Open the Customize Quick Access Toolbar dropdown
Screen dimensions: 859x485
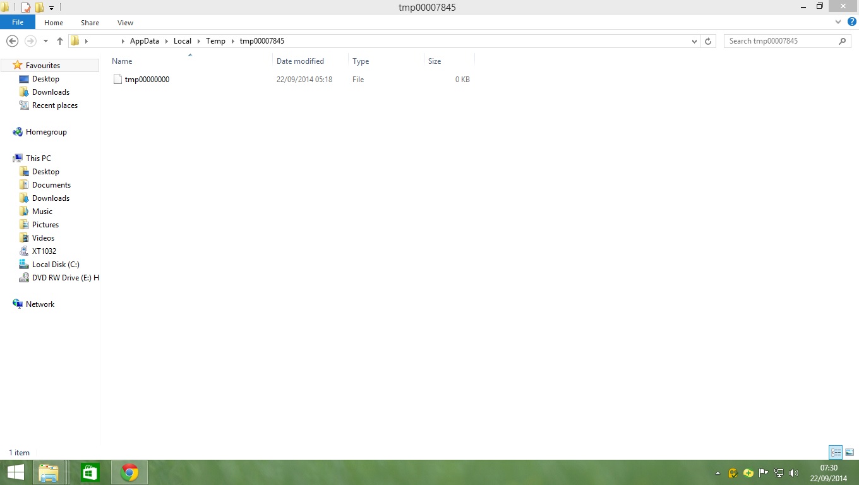[x=52, y=8]
